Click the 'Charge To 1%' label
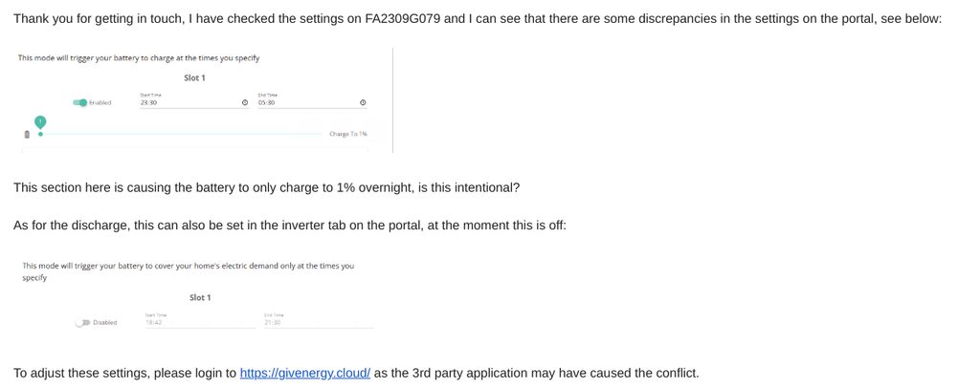This screenshot has height=389, width=980. pos(347,134)
